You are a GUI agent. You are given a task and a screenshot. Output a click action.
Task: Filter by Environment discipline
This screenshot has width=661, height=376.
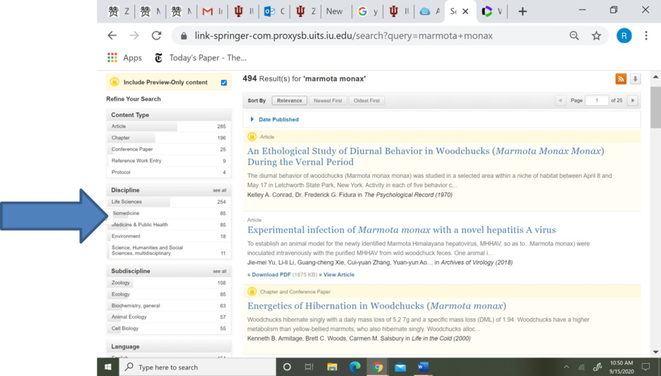coord(168,236)
